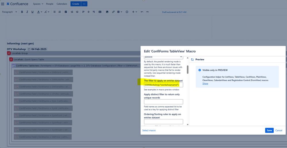287x148 pixels.
Task: Click the distinct filter input field
Action: click(163, 102)
